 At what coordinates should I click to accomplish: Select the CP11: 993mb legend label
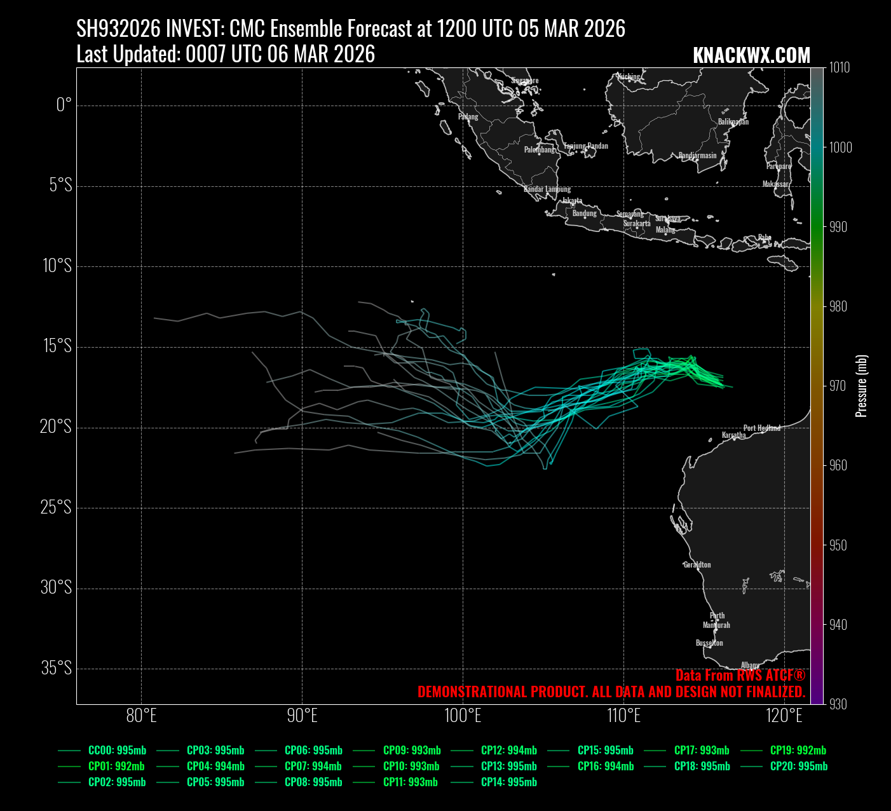(x=410, y=782)
